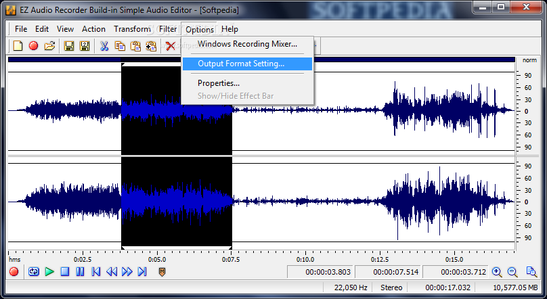Click the 0:02.5 timeline label

click(83, 260)
